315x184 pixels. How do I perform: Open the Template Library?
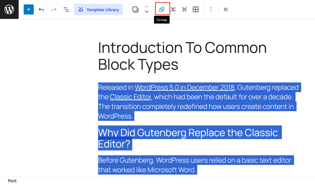pos(98,10)
